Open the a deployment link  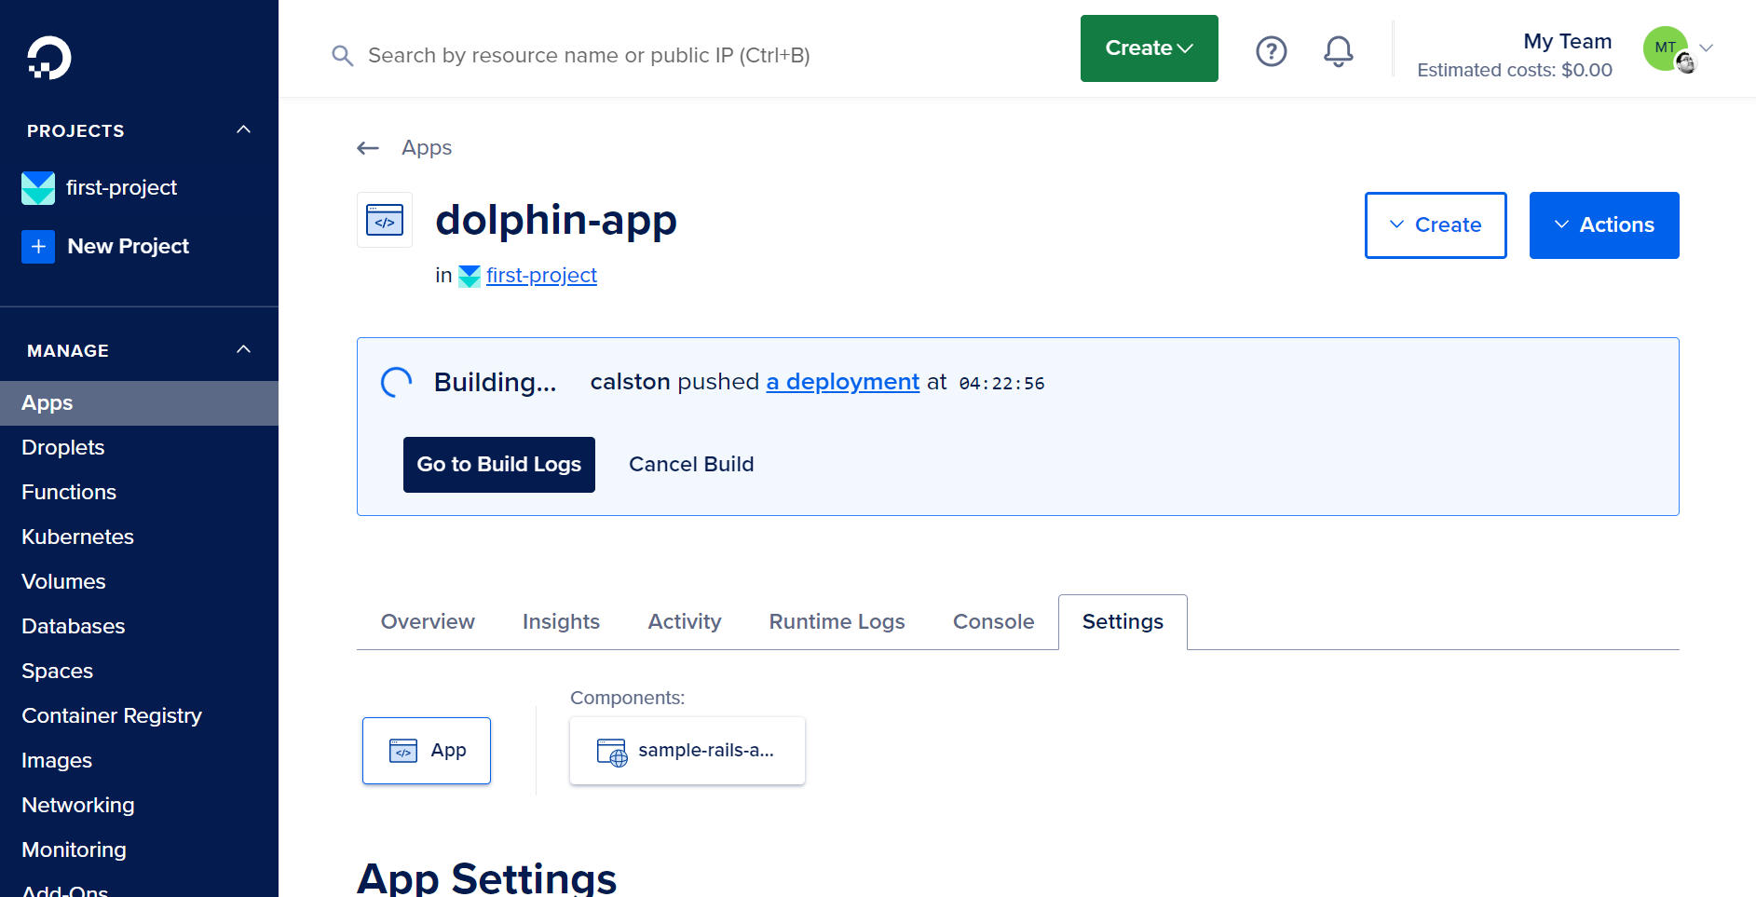click(843, 382)
